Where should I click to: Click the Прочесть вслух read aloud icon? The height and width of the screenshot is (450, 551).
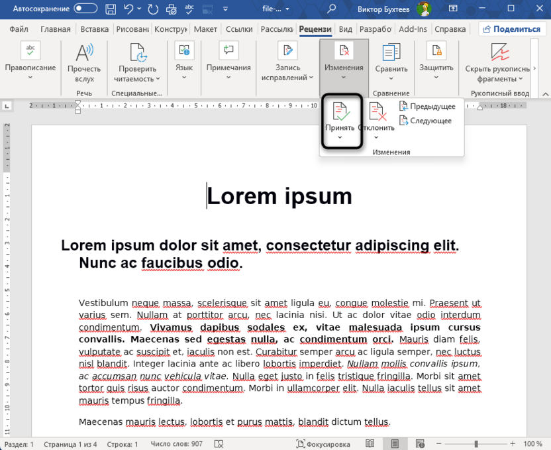[x=84, y=52]
